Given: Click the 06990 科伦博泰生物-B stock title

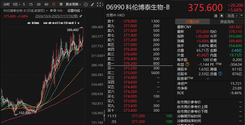Looking at the screenshot, I should click(138, 7).
